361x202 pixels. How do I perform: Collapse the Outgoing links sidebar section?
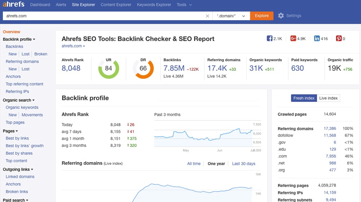pos(18,169)
